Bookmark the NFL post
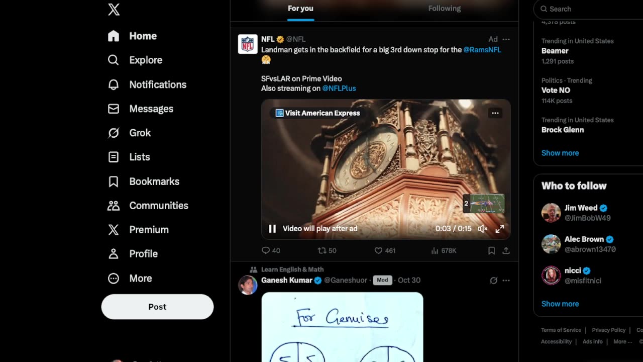 (492, 250)
